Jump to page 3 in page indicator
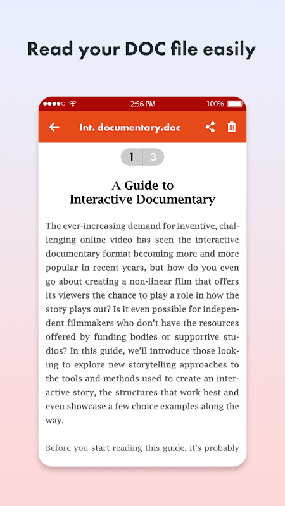Viewport: 285px width, 506px height. click(153, 157)
